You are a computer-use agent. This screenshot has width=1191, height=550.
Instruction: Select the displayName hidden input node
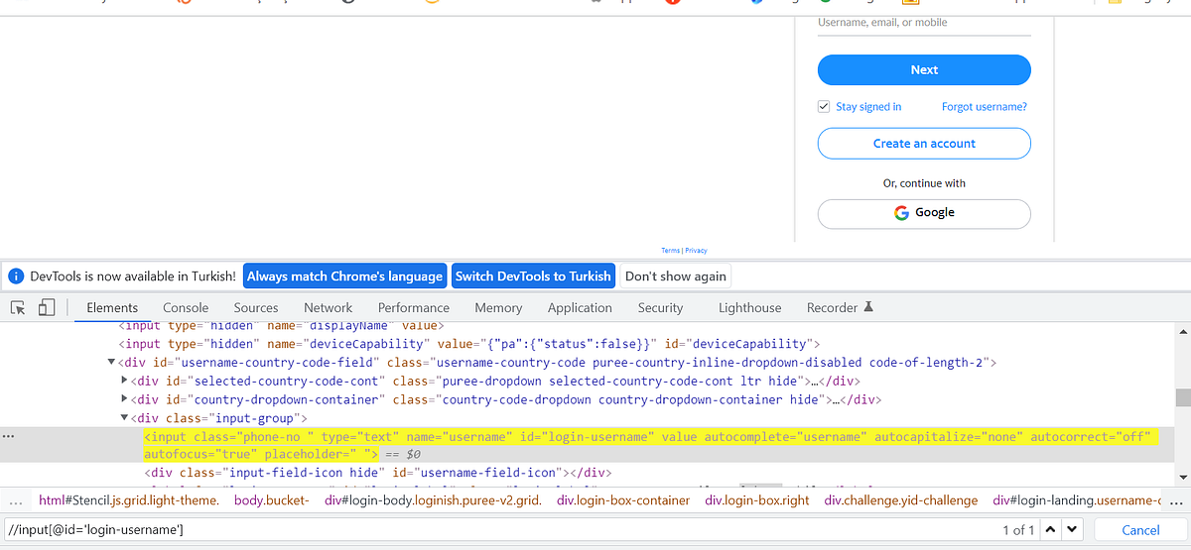(x=281, y=326)
